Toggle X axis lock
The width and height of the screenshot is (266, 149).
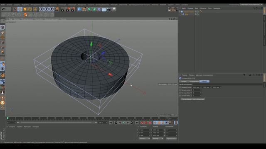point(42,9)
